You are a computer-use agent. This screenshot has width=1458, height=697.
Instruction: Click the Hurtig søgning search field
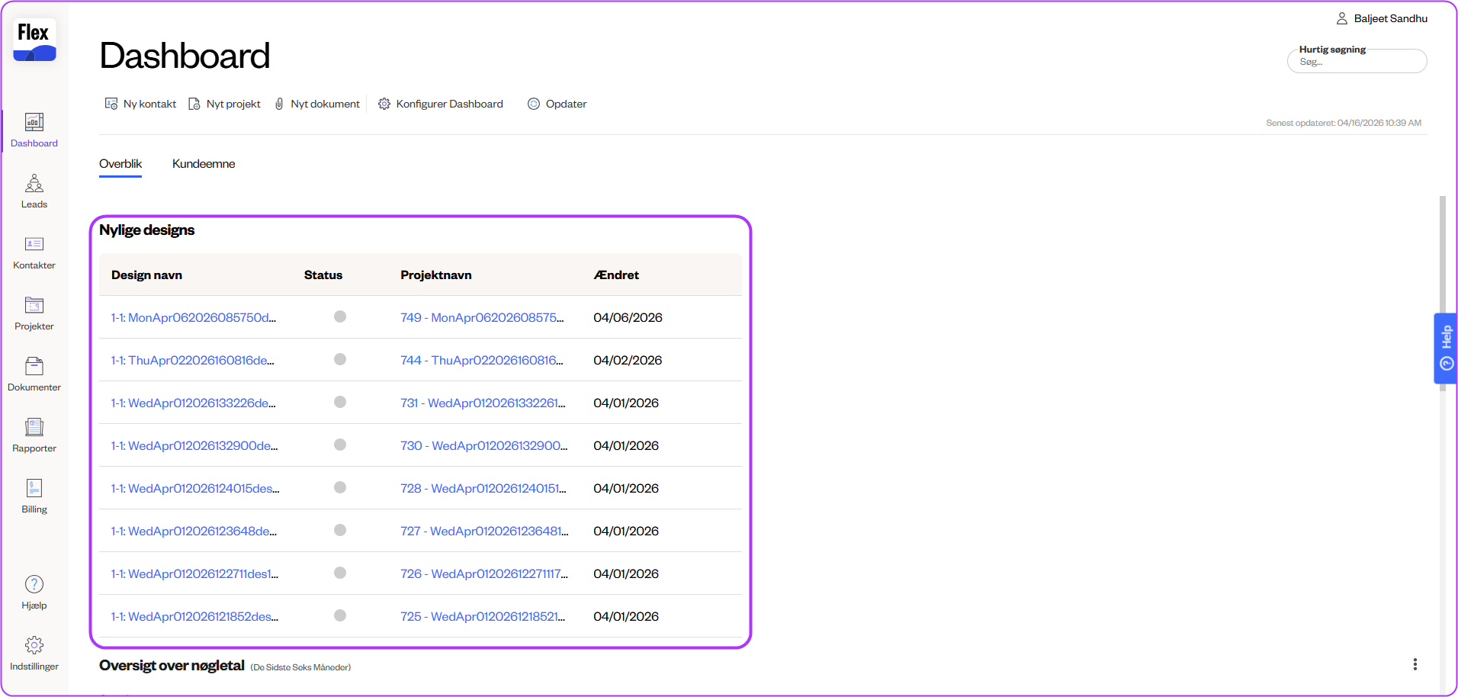point(1357,62)
